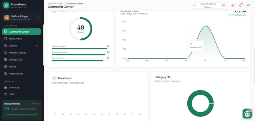This screenshot has height=121, width=255.
Task: Click the Kitchen Display chef hat icon
Action: (5, 53)
